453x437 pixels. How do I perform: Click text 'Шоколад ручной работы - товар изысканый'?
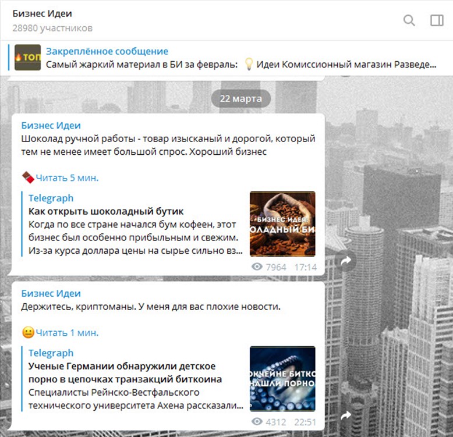click(x=121, y=138)
